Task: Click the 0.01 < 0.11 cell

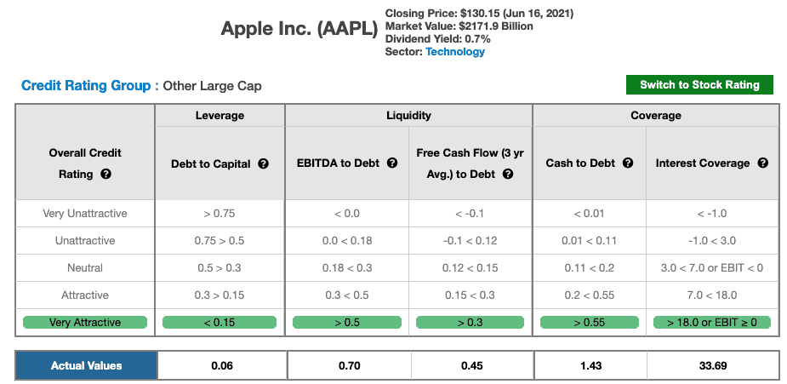Action: 590,240
